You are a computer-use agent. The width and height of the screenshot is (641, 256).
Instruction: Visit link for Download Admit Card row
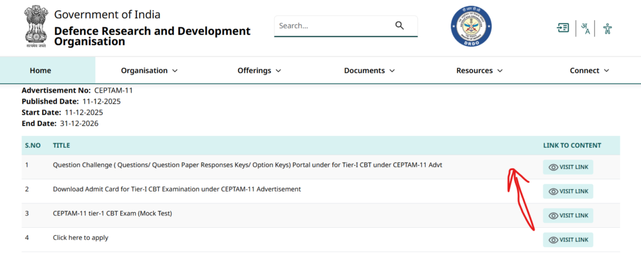click(568, 192)
